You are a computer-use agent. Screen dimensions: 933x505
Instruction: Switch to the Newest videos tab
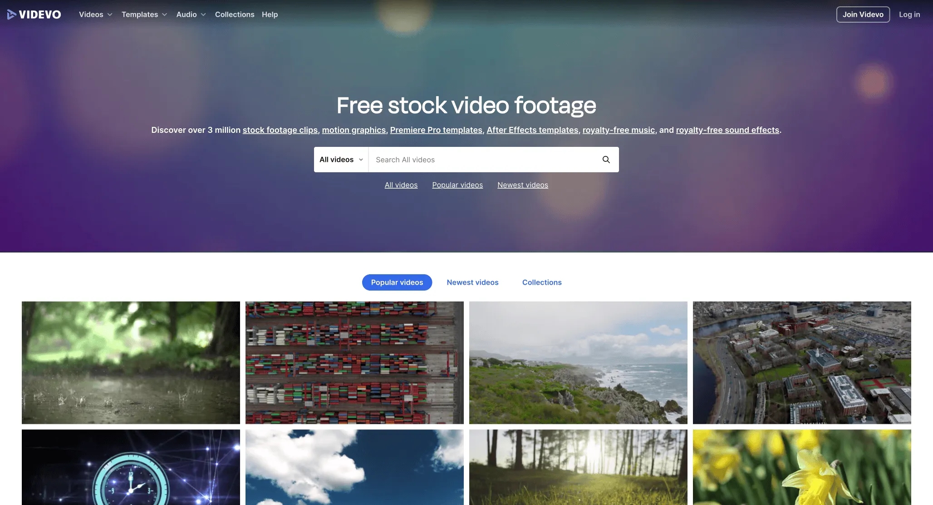click(472, 282)
